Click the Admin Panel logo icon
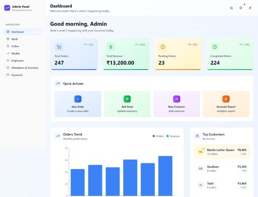258x197 pixels. [7, 8]
